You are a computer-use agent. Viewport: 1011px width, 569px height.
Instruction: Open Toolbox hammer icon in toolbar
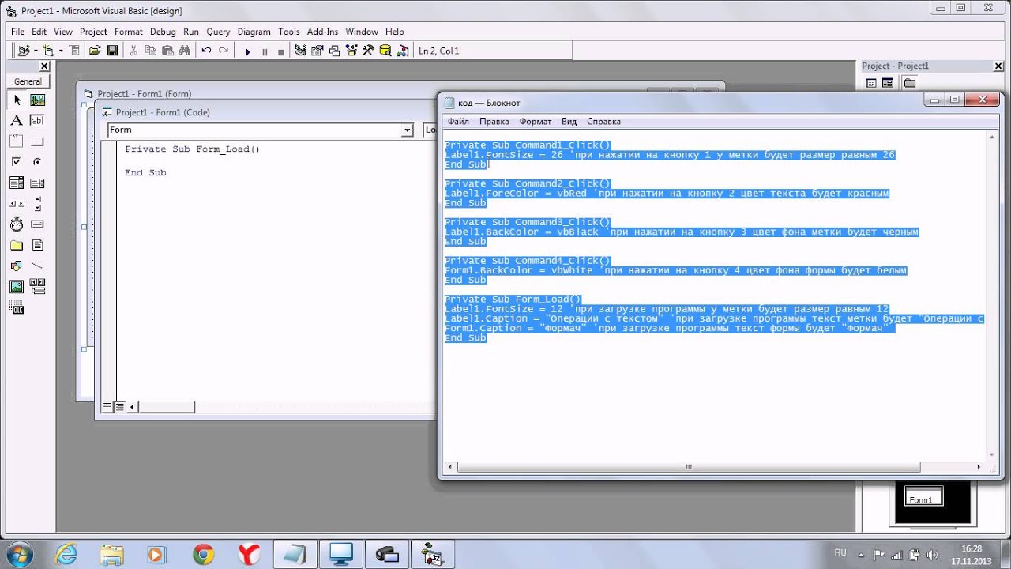pyautogui.click(x=368, y=51)
